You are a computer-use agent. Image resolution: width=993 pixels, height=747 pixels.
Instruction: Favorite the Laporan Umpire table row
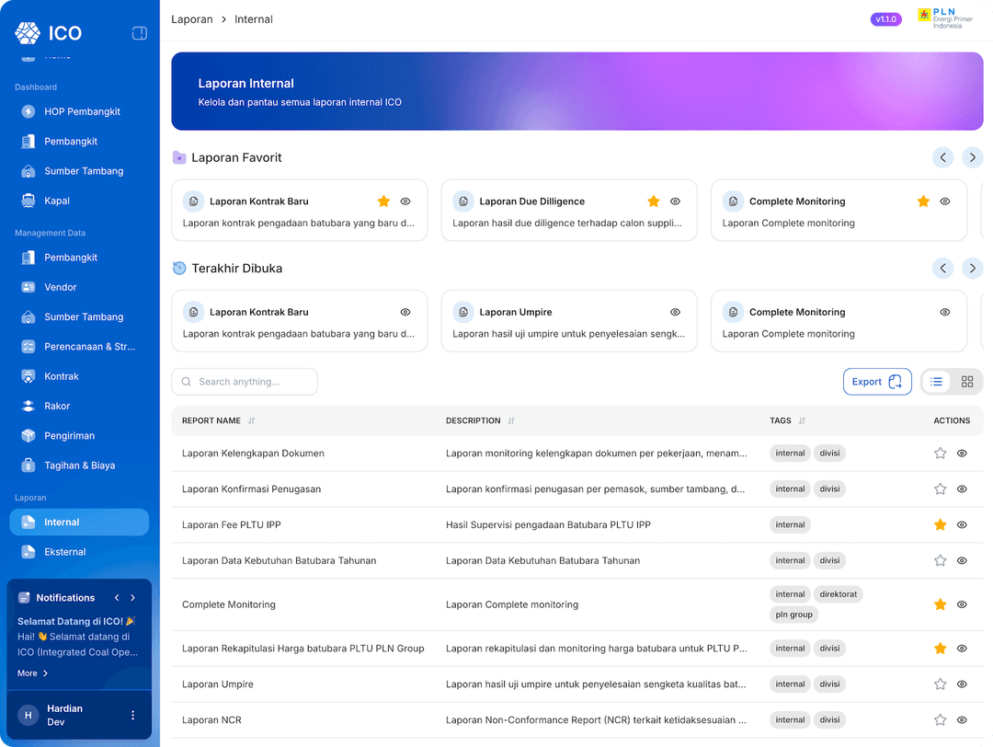tap(940, 684)
